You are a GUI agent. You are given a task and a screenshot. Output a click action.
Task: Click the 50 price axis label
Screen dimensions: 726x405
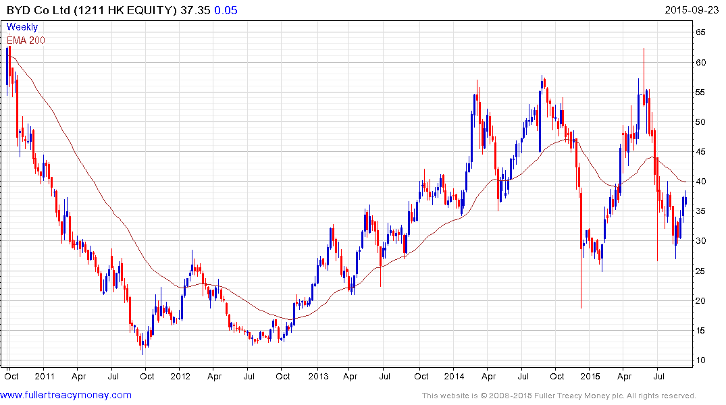click(x=700, y=122)
